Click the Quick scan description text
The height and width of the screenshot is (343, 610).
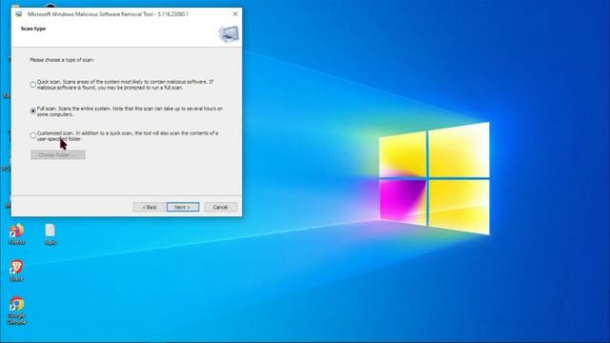[x=125, y=85]
